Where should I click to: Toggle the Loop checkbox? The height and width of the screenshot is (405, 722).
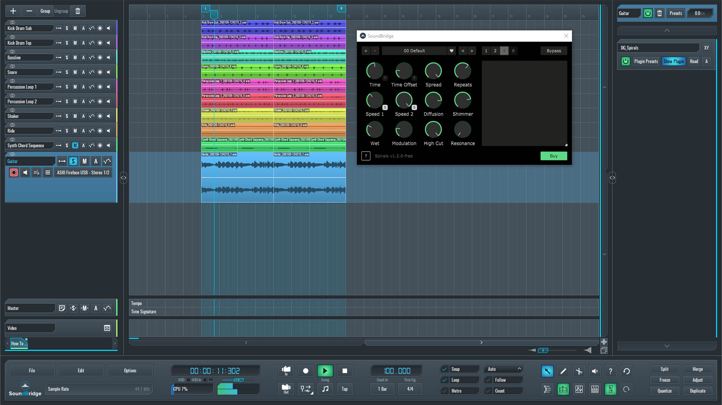click(445, 380)
